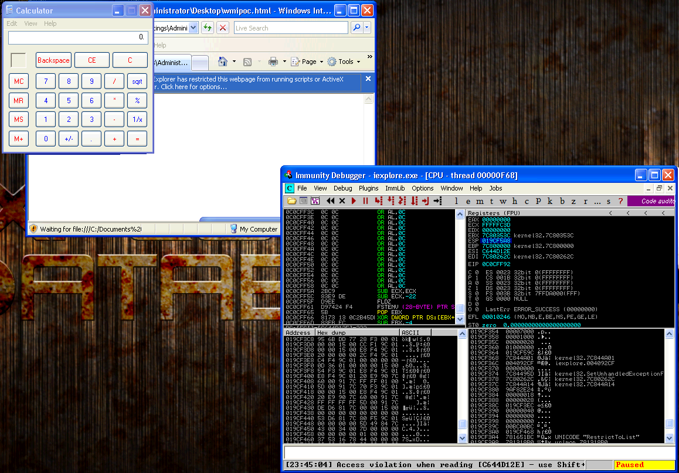Open the View menu in Calculator

pyautogui.click(x=30, y=23)
